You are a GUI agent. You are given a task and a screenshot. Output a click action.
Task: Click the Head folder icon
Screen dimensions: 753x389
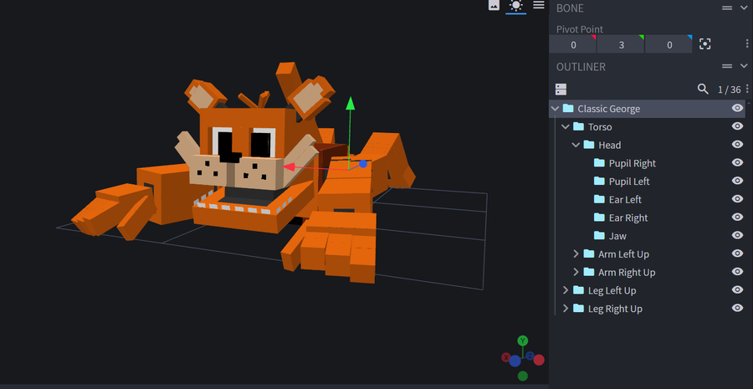point(589,145)
